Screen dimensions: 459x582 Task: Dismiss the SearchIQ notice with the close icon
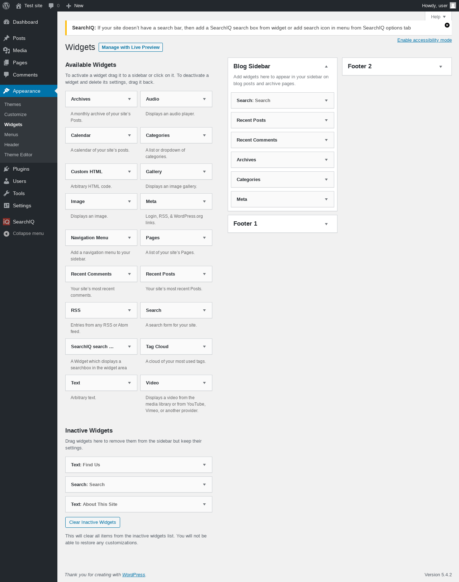pyautogui.click(x=447, y=25)
